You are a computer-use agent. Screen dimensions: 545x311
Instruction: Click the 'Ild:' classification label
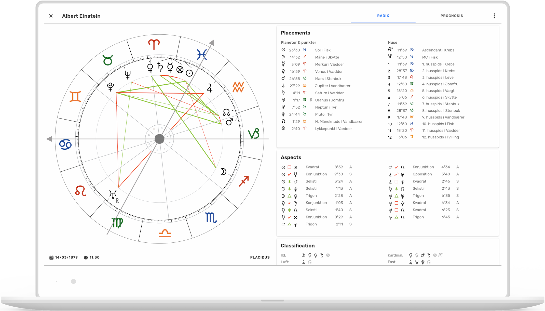[283, 255]
